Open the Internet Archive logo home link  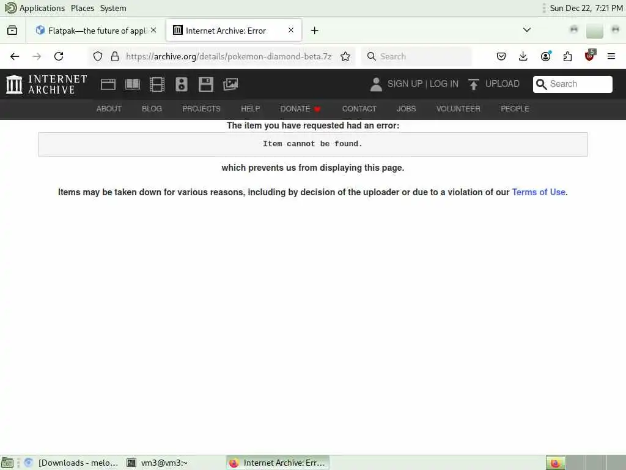point(46,84)
